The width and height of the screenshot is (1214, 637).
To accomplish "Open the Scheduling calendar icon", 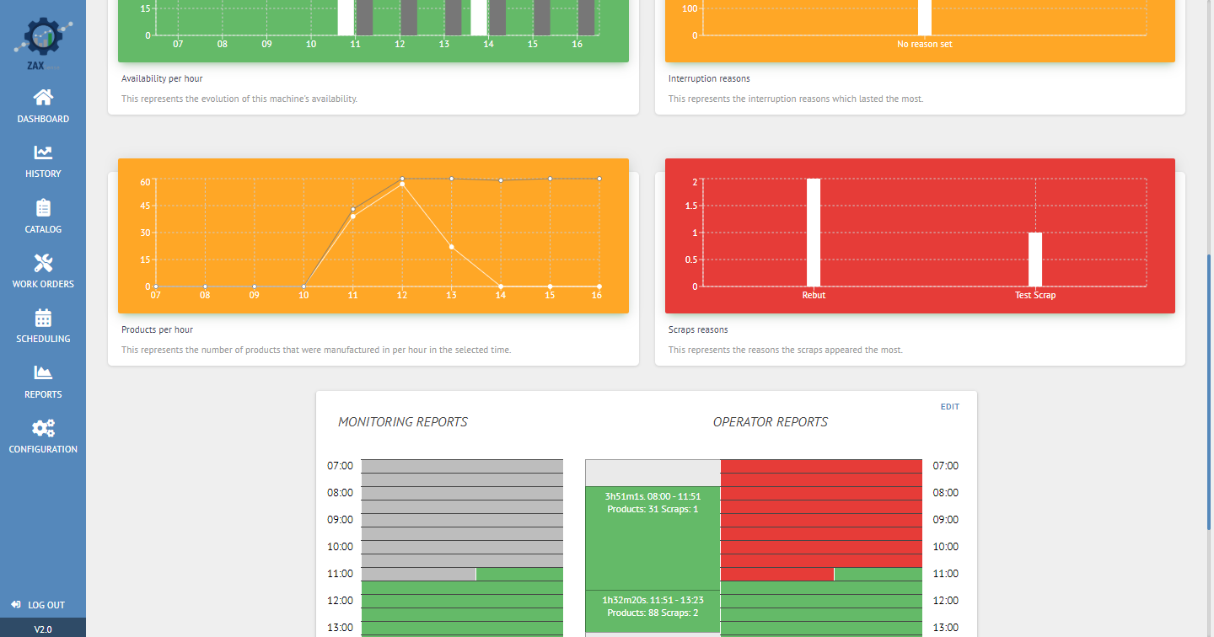I will click(x=43, y=318).
